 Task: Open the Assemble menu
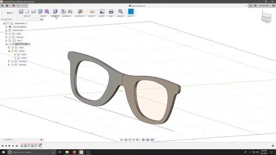point(67,16)
